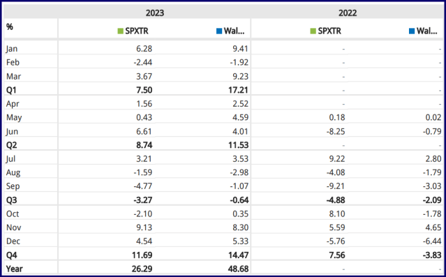Click the 9.23 value in Mar

pos(240,76)
